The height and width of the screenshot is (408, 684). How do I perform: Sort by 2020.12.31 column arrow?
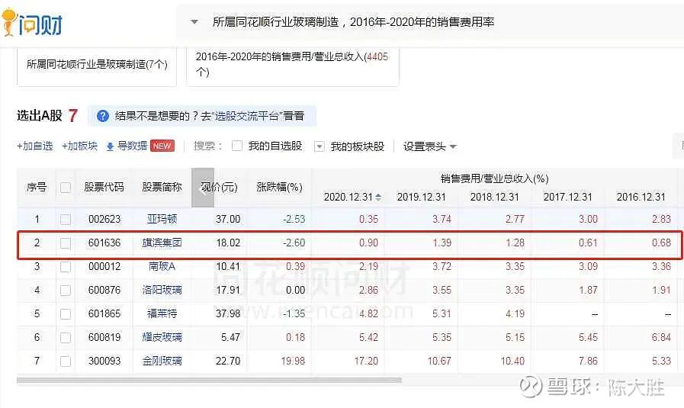click(378, 198)
